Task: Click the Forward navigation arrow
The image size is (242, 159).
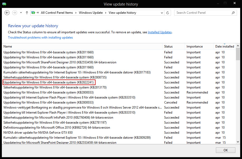Action: pos(15,13)
